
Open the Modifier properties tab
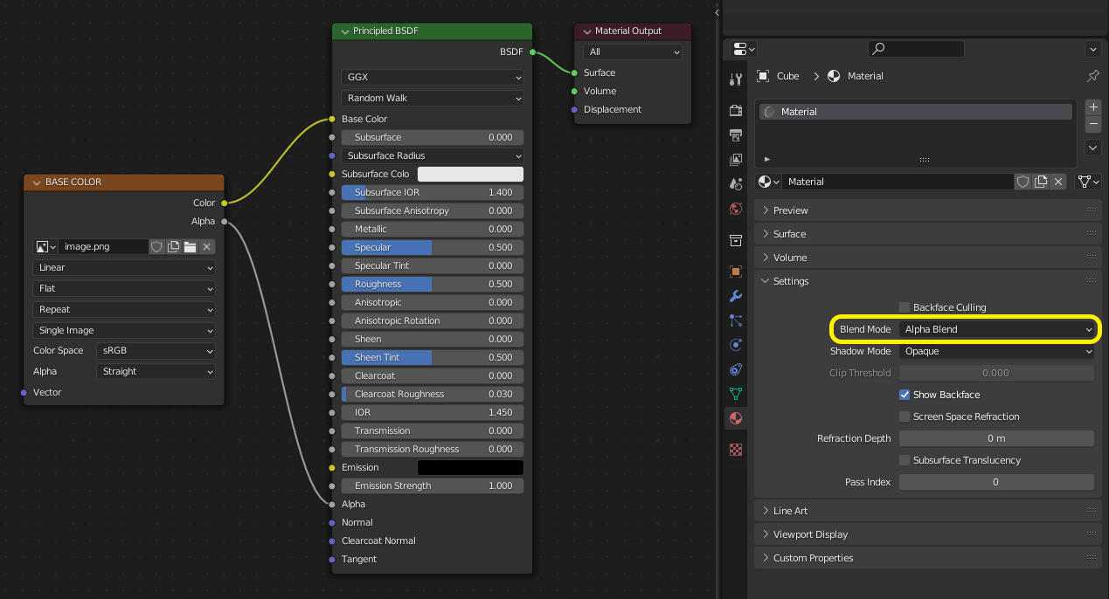tap(735, 296)
